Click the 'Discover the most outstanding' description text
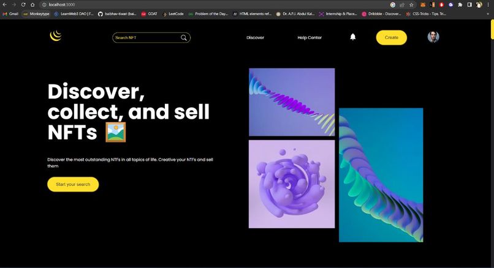This screenshot has width=494, height=268. point(130,163)
